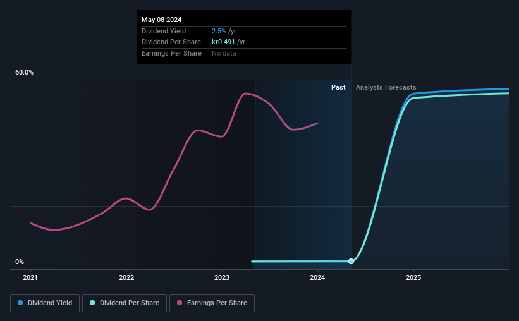Viewport: 519px width, 321px height.
Task: Click the 2024 x-axis label
Action: pyautogui.click(x=317, y=277)
